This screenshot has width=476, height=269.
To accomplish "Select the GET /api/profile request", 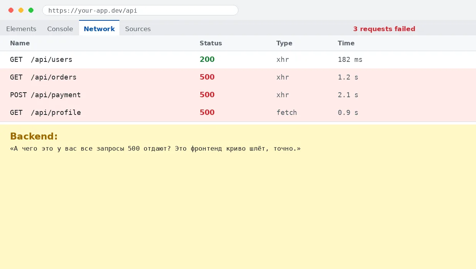I will (x=238, y=113).
